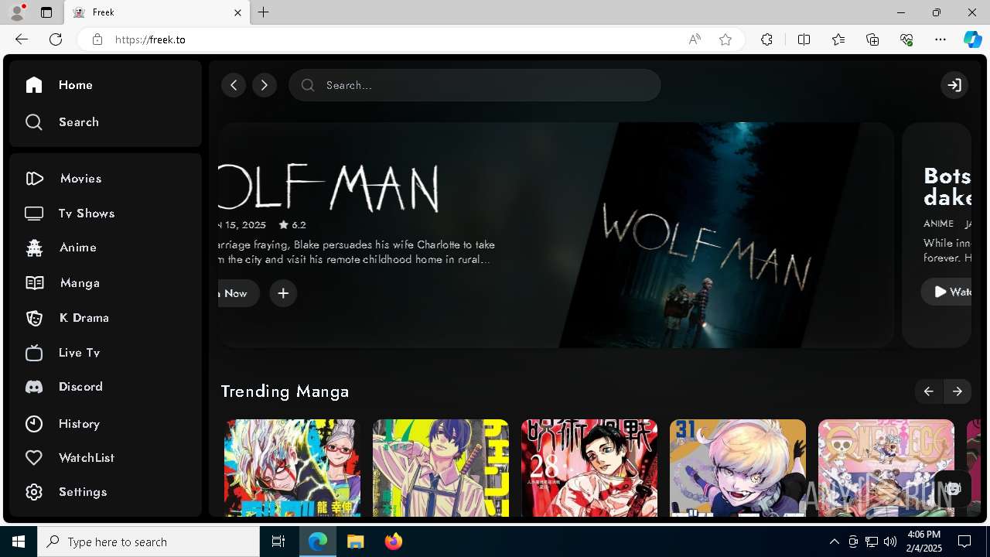Open the system volume icon
Image resolution: width=990 pixels, height=557 pixels.
point(889,542)
